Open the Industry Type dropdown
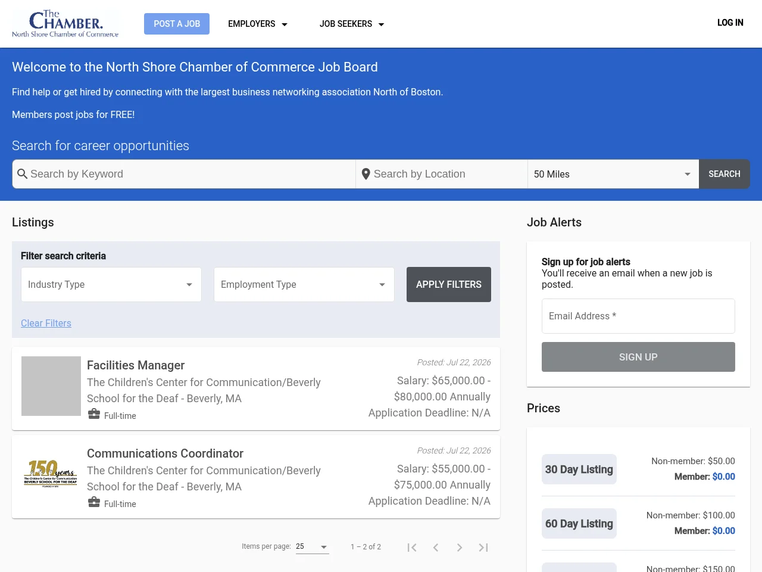The image size is (762, 572). 111,284
